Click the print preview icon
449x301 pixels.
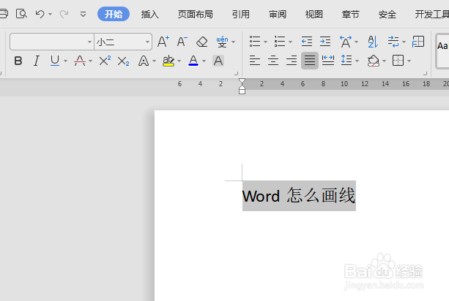(x=21, y=14)
